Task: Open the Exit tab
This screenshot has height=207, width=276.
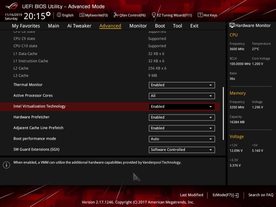Action: tap(194, 26)
